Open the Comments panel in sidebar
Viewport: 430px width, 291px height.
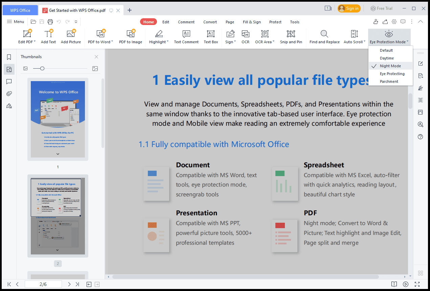[x=9, y=81]
